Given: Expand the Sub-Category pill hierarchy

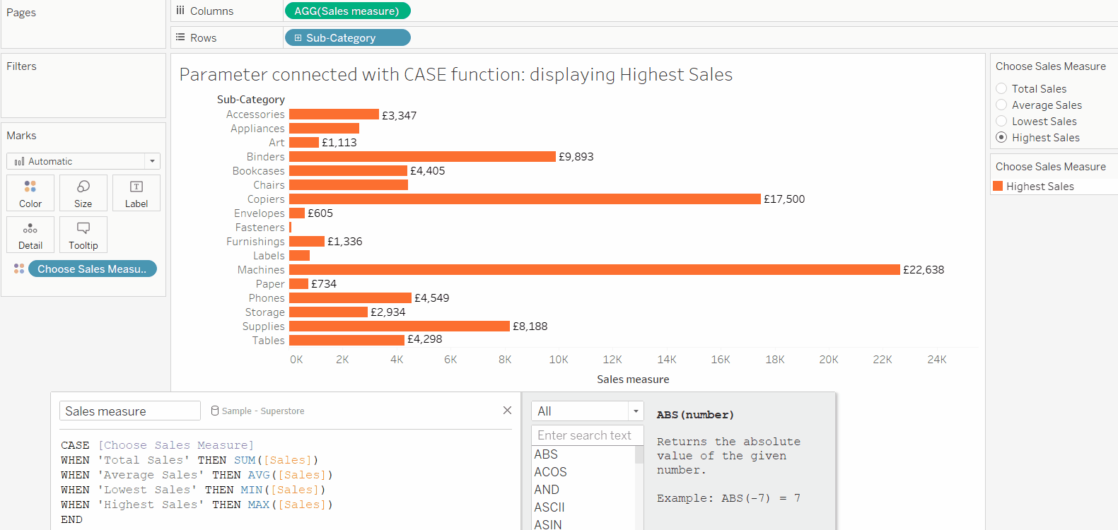Looking at the screenshot, I should point(298,38).
